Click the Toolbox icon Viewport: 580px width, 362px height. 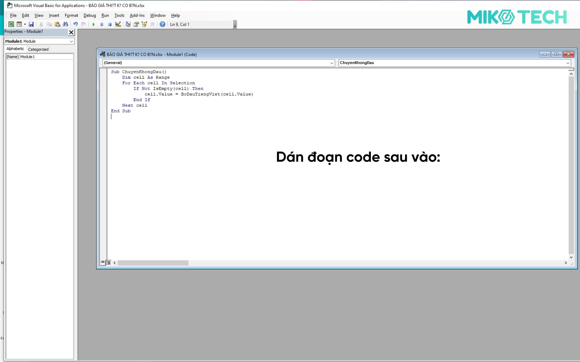click(153, 24)
